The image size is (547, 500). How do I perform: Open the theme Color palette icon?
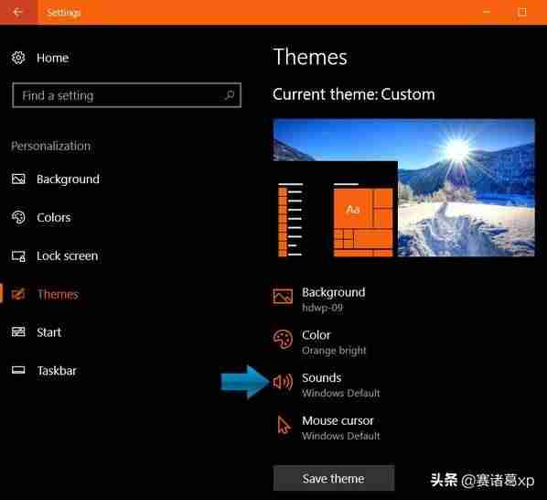point(283,339)
